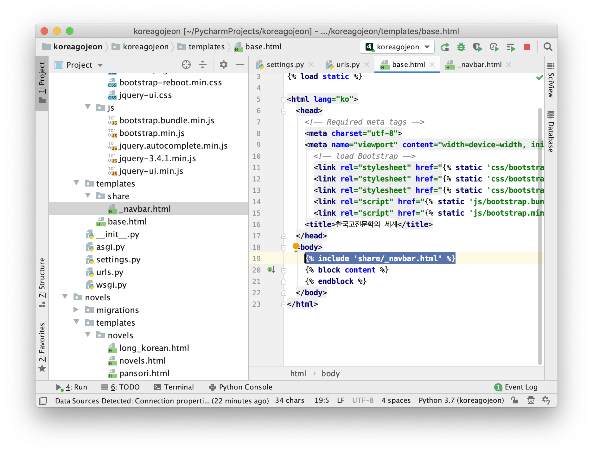The width and height of the screenshot is (593, 454).
Task: Change 4 spaces indent setting
Action: 396,400
